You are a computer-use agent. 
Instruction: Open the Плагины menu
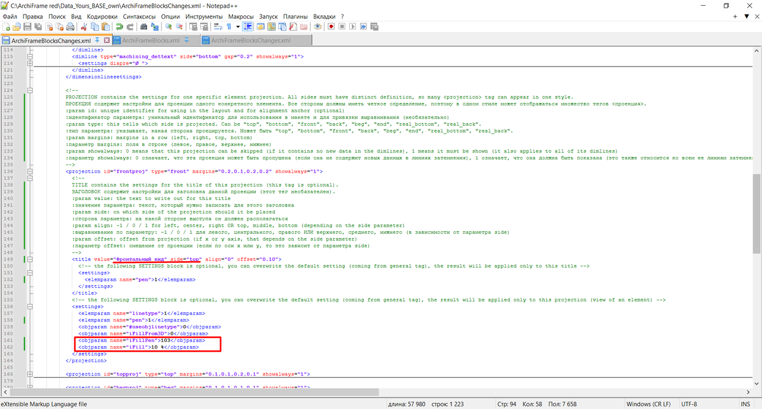click(295, 16)
